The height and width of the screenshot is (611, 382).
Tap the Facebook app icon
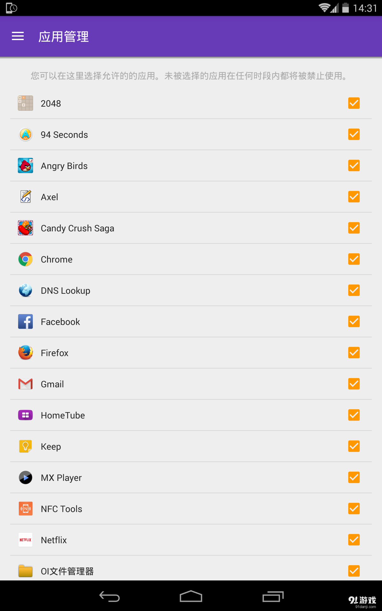tap(25, 321)
